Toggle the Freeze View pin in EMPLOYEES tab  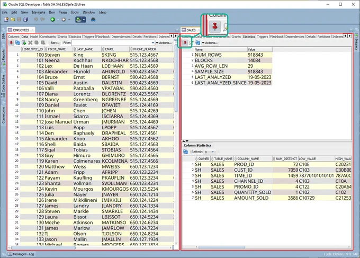(x=11, y=43)
